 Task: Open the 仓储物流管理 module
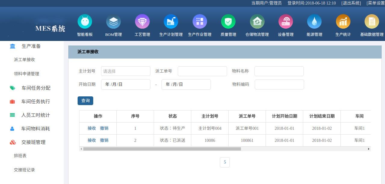click(257, 22)
